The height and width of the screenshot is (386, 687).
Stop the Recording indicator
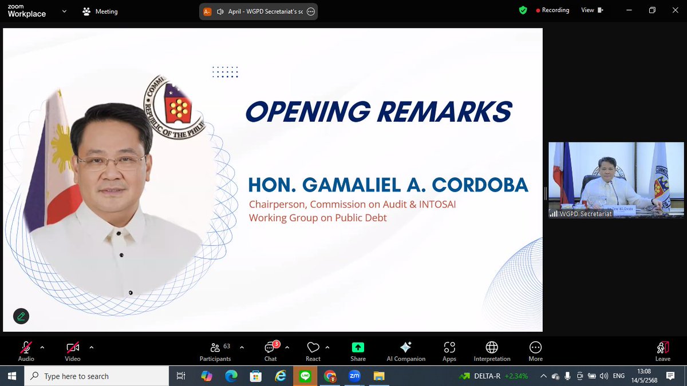pyautogui.click(x=552, y=10)
